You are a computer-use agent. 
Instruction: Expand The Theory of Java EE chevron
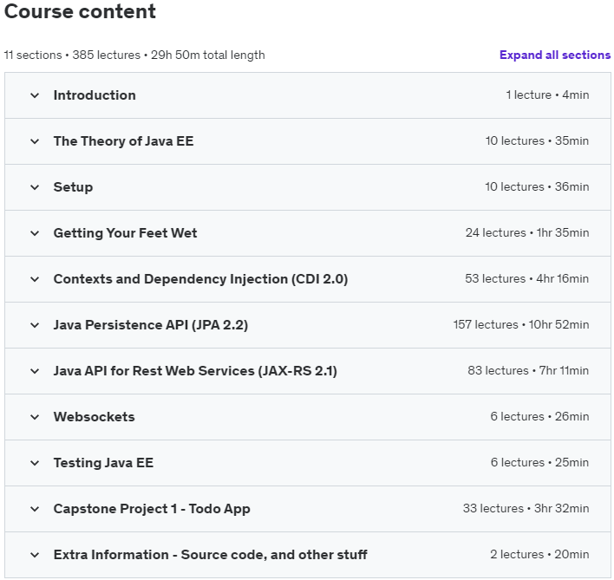pos(35,141)
